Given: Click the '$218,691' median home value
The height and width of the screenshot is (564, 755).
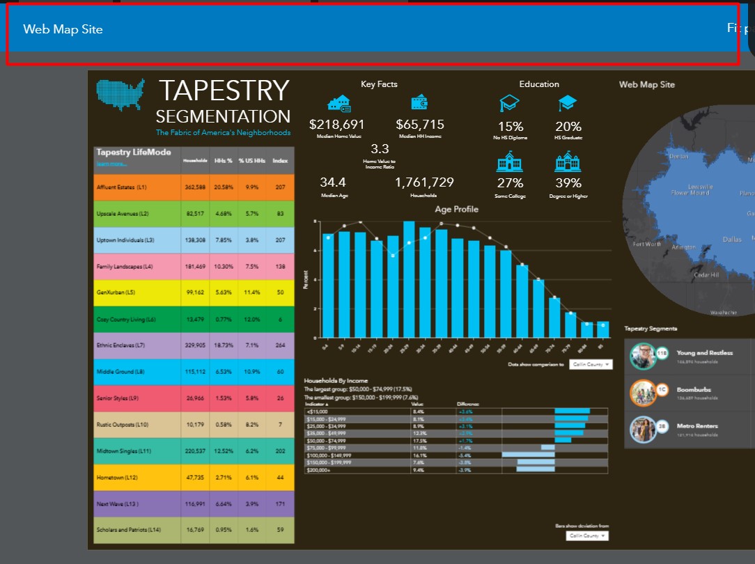Looking at the screenshot, I should coord(336,125).
